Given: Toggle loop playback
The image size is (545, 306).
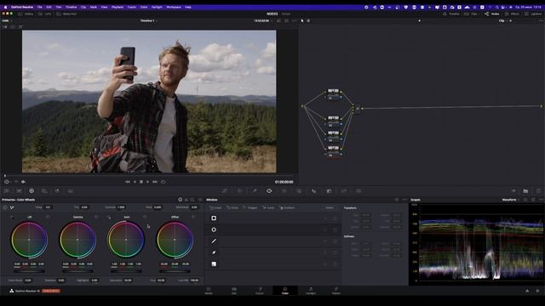Looking at the screenshot, I should [163, 181].
